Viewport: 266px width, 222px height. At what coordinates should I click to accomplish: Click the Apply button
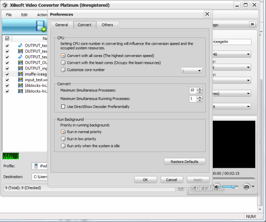[198, 180]
